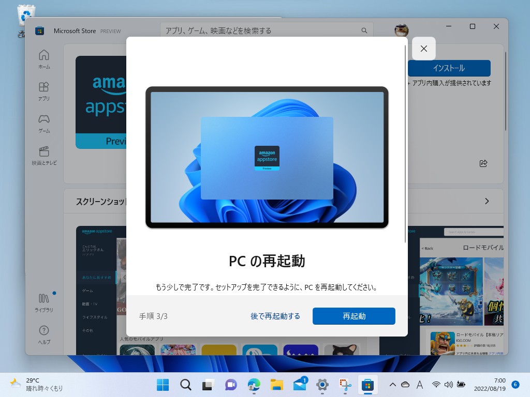Open the Microsoft Store taskbar icon
This screenshot has height=397, width=530.
[x=367, y=385]
